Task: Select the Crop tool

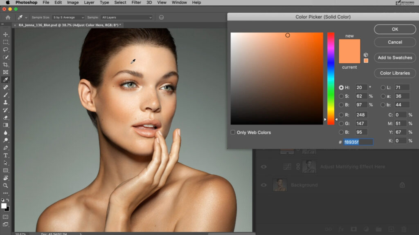Action: 6,65
